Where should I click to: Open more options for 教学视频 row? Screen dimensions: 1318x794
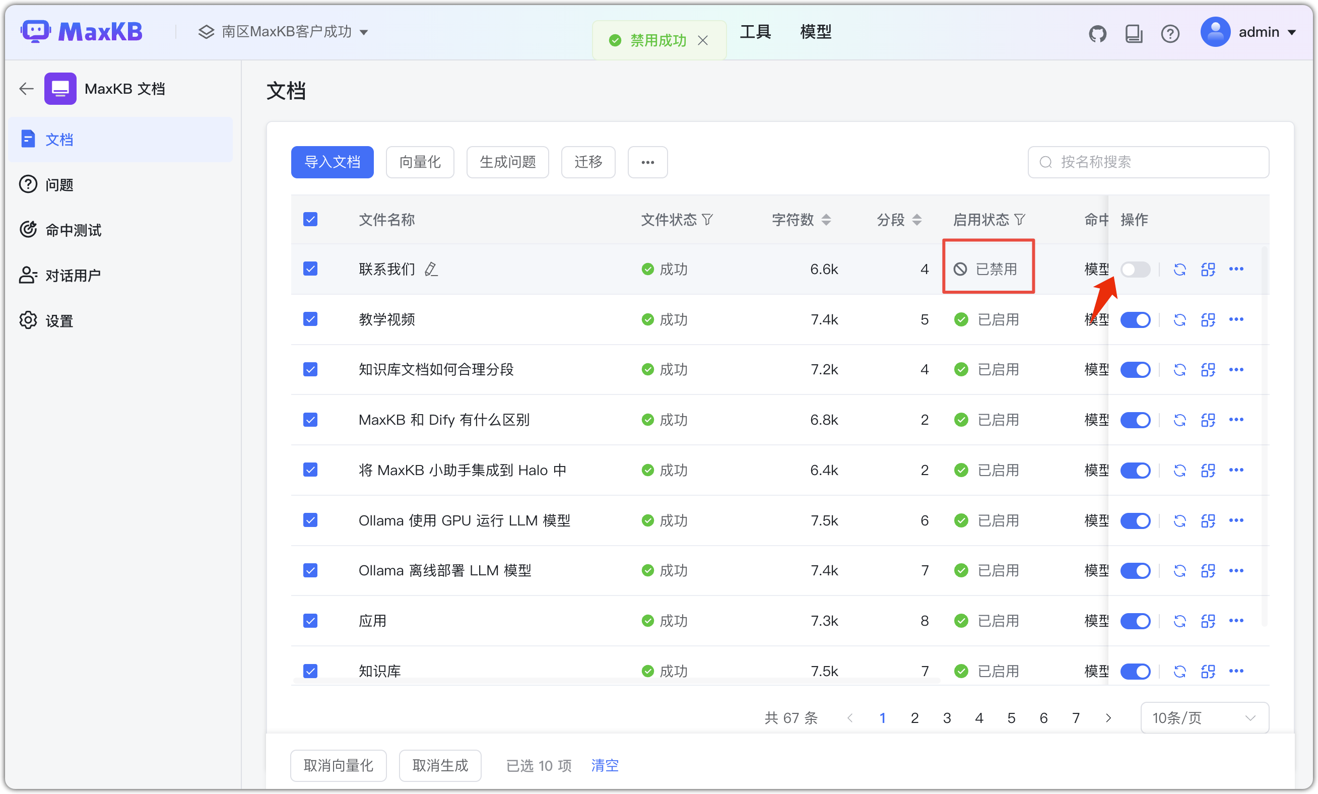tap(1236, 319)
